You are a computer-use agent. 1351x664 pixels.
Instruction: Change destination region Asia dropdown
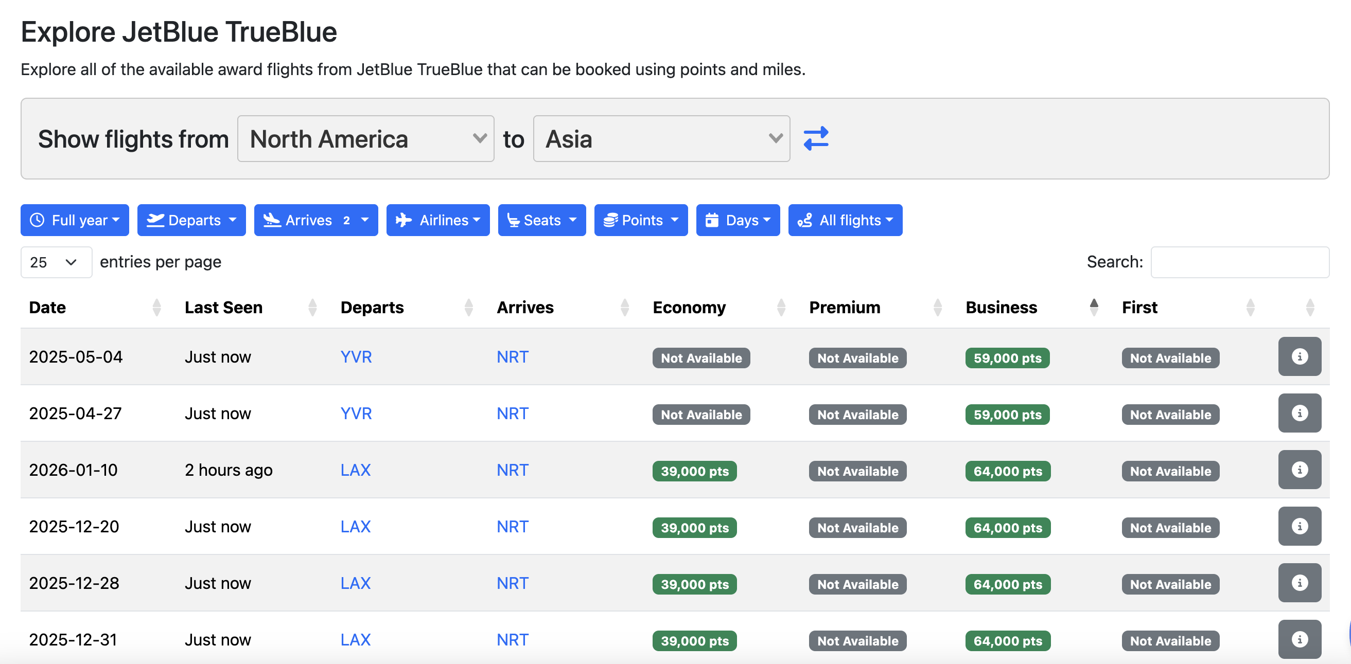click(x=661, y=139)
